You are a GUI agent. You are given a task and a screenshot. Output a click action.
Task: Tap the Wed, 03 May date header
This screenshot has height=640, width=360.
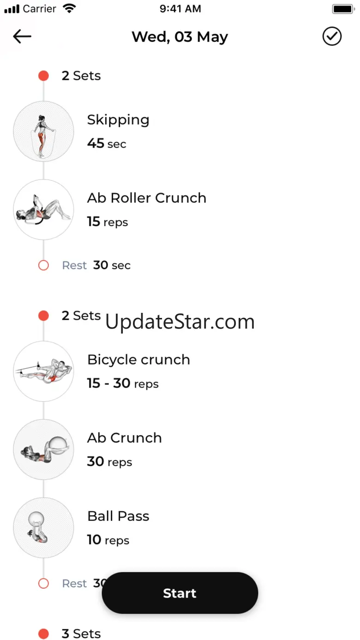(180, 37)
